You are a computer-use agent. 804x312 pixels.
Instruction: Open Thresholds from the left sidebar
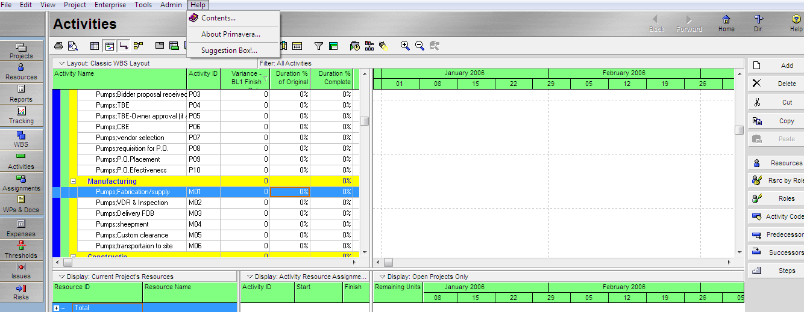click(x=21, y=249)
